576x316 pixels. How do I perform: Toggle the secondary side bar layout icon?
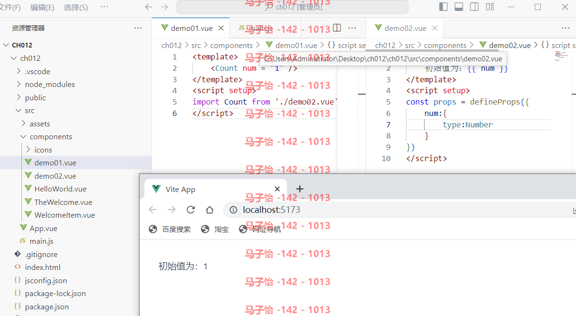coord(474,7)
